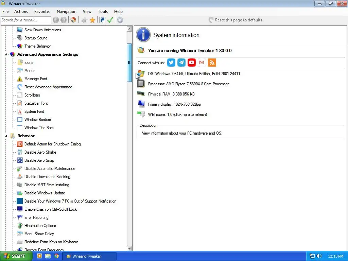Open the media player taskbar icon
Screen dimensions: 348x261
tap(39, 256)
